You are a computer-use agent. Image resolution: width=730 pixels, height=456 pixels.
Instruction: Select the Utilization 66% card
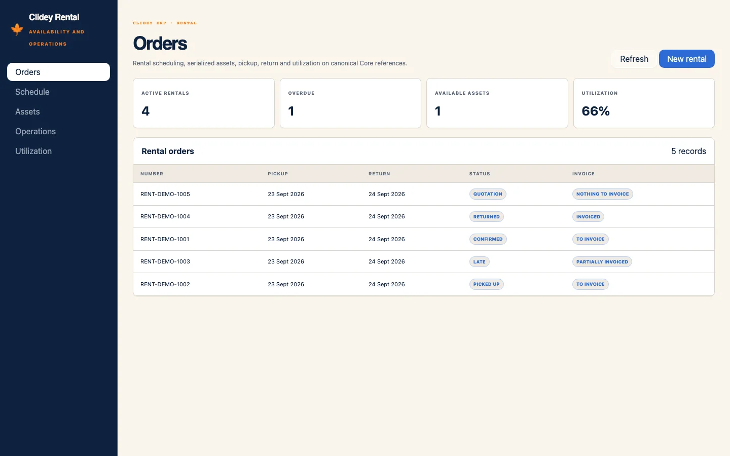(x=644, y=103)
